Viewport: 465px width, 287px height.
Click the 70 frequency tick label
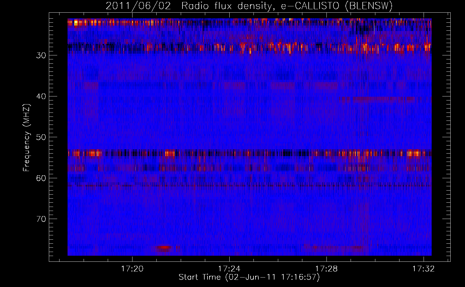41,219
